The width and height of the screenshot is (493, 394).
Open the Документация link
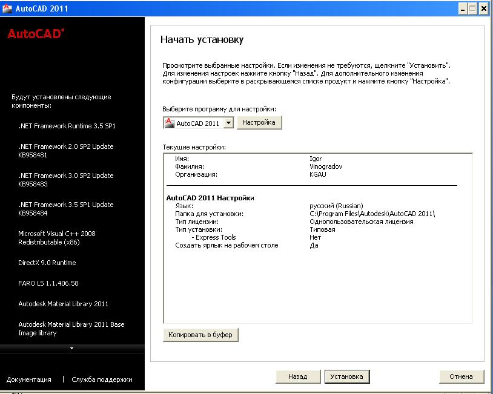pos(29,379)
